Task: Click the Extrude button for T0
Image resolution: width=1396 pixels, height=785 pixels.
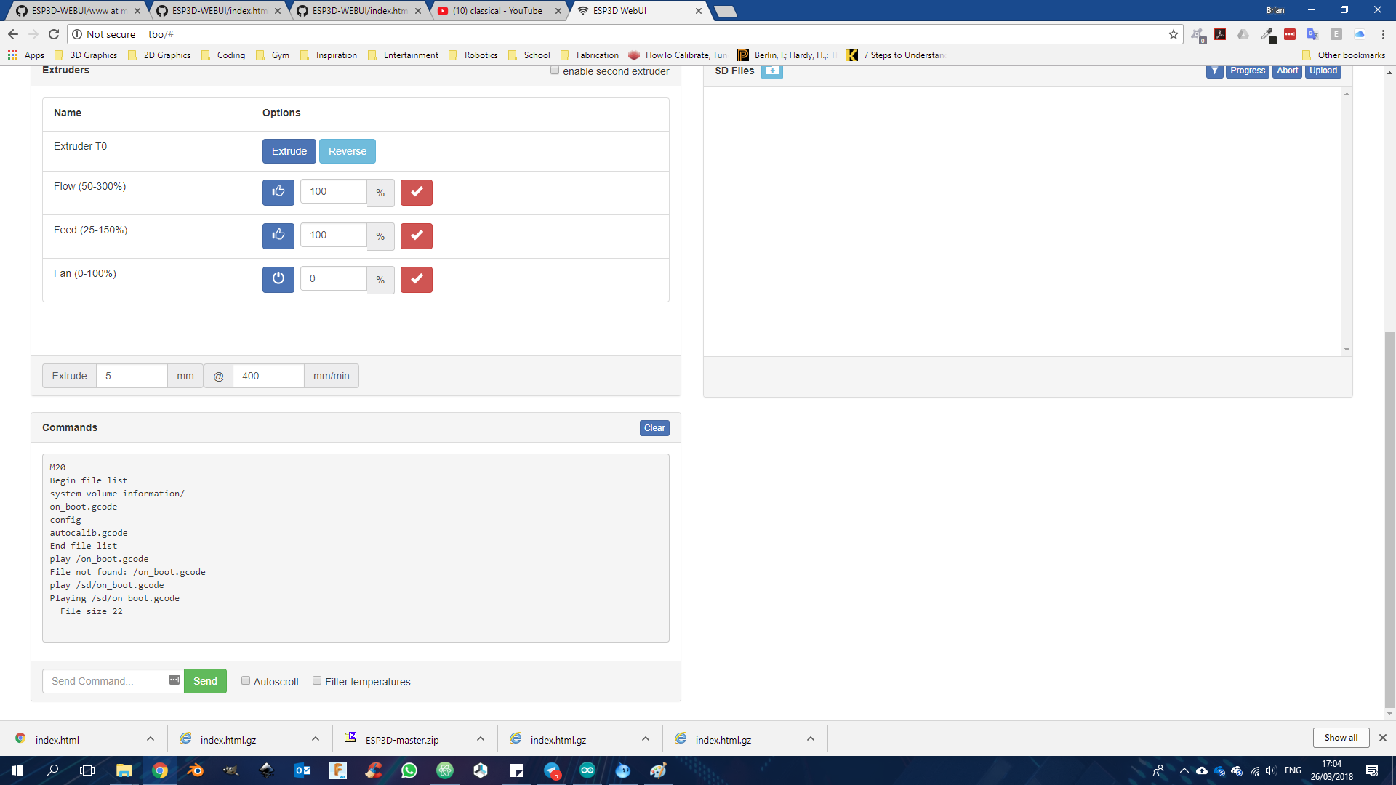Action: coord(289,151)
